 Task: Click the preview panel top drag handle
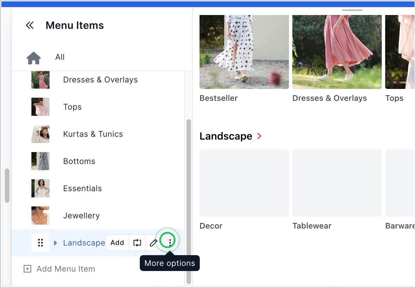pos(352,10)
